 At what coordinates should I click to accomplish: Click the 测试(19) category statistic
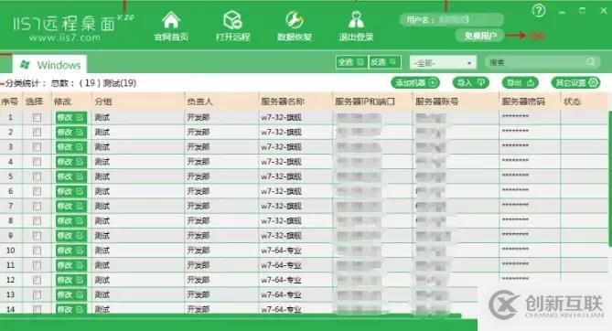click(x=120, y=83)
